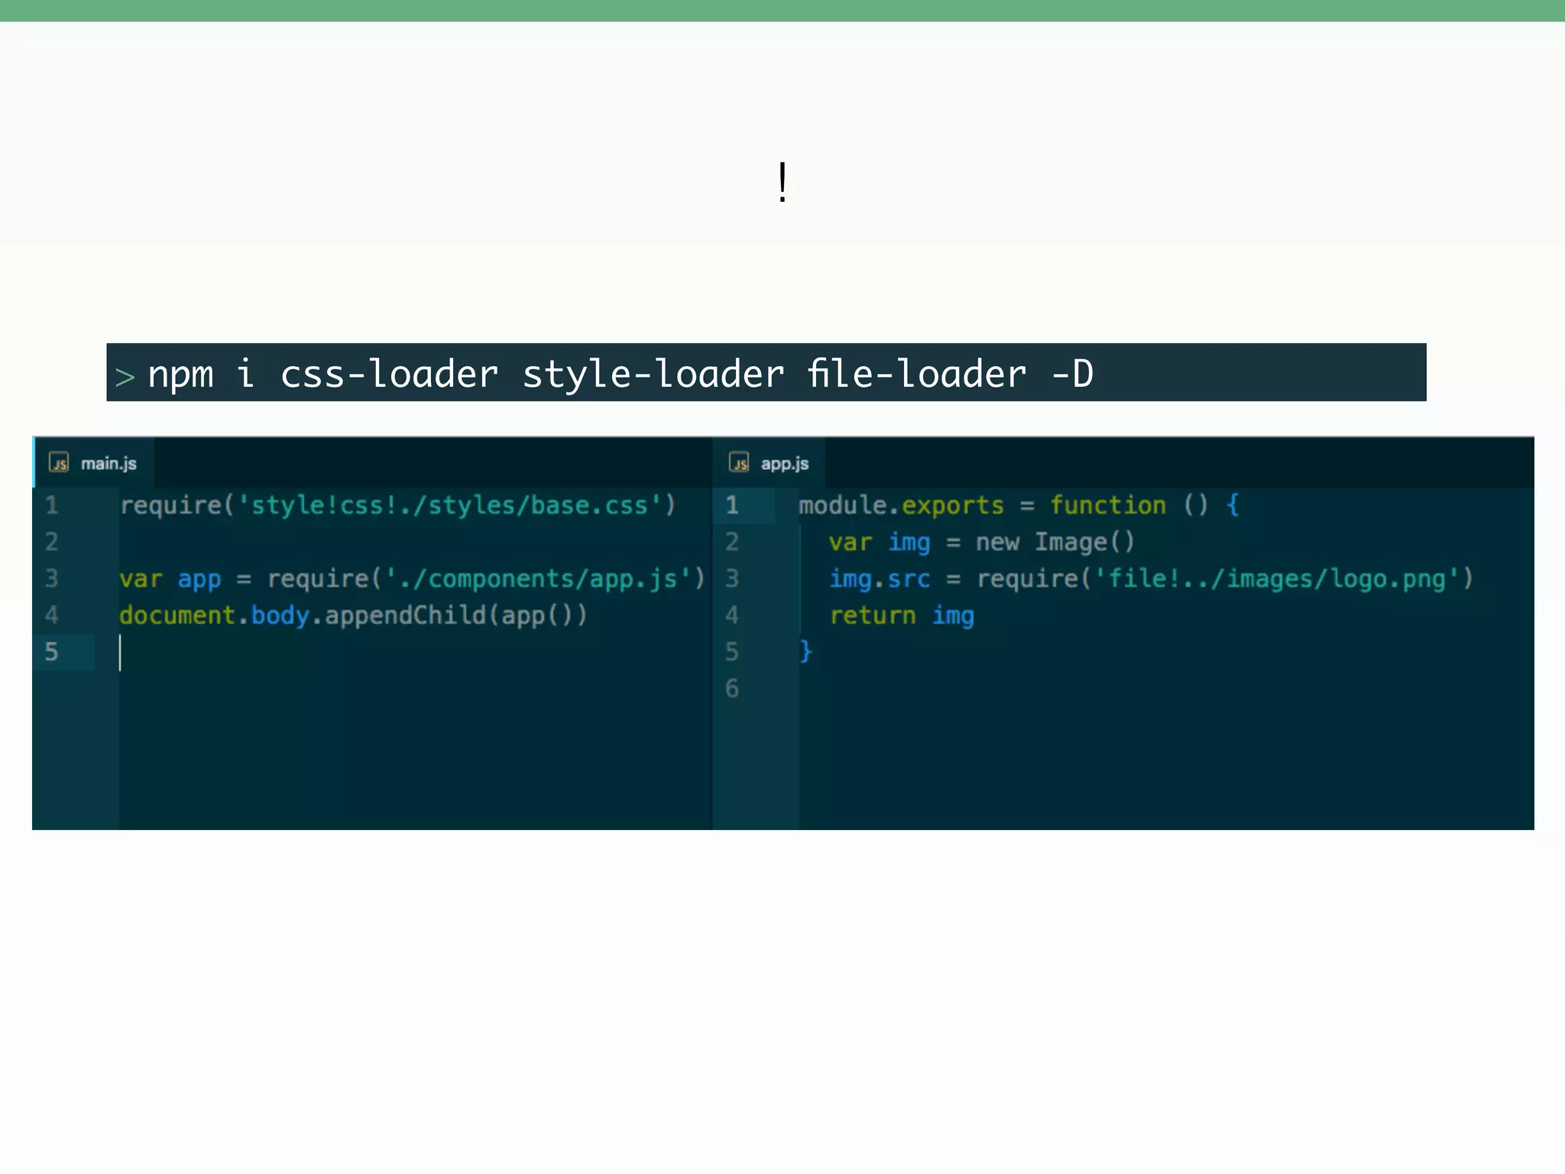Click the green terminal prompt arrow
1565x1174 pixels.
click(125, 377)
